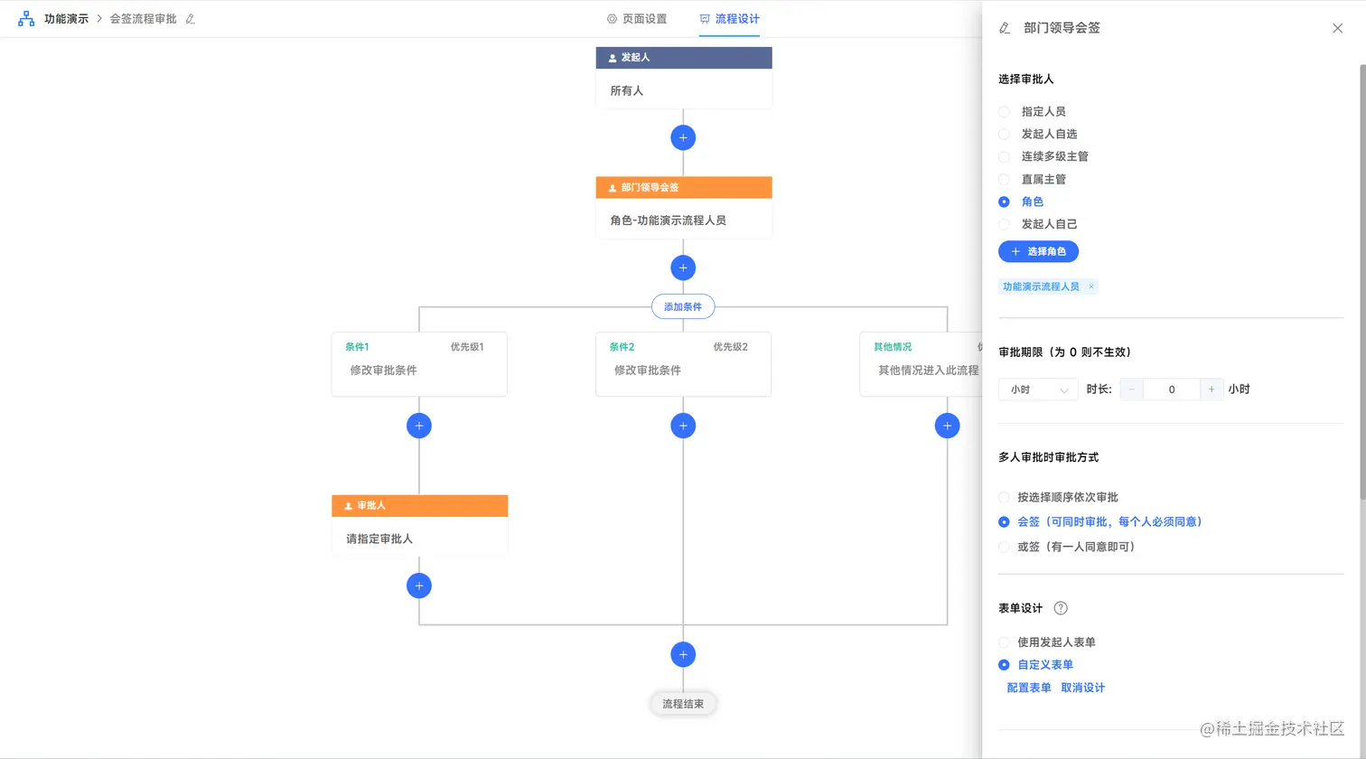This screenshot has width=1366, height=759.
Task: Increase the 时长 value with plus
Action: (1212, 389)
